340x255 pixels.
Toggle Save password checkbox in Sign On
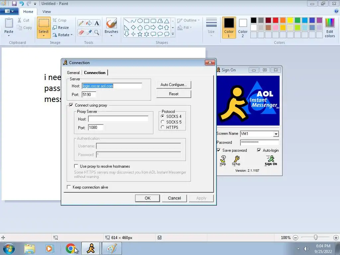coord(218,150)
